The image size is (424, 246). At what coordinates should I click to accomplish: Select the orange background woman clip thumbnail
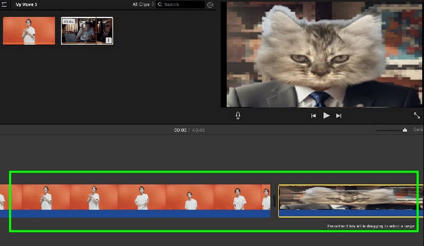[29, 31]
